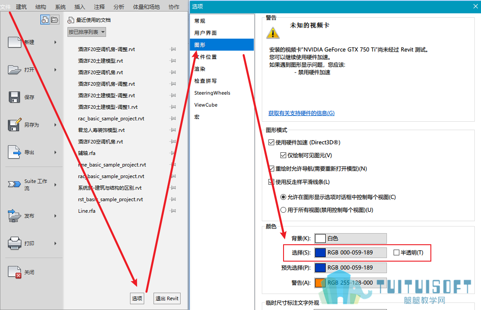Toggle 使用反走样平滑线条 checkbox
Screen dimensions: 481x310
pyautogui.click(x=271, y=182)
